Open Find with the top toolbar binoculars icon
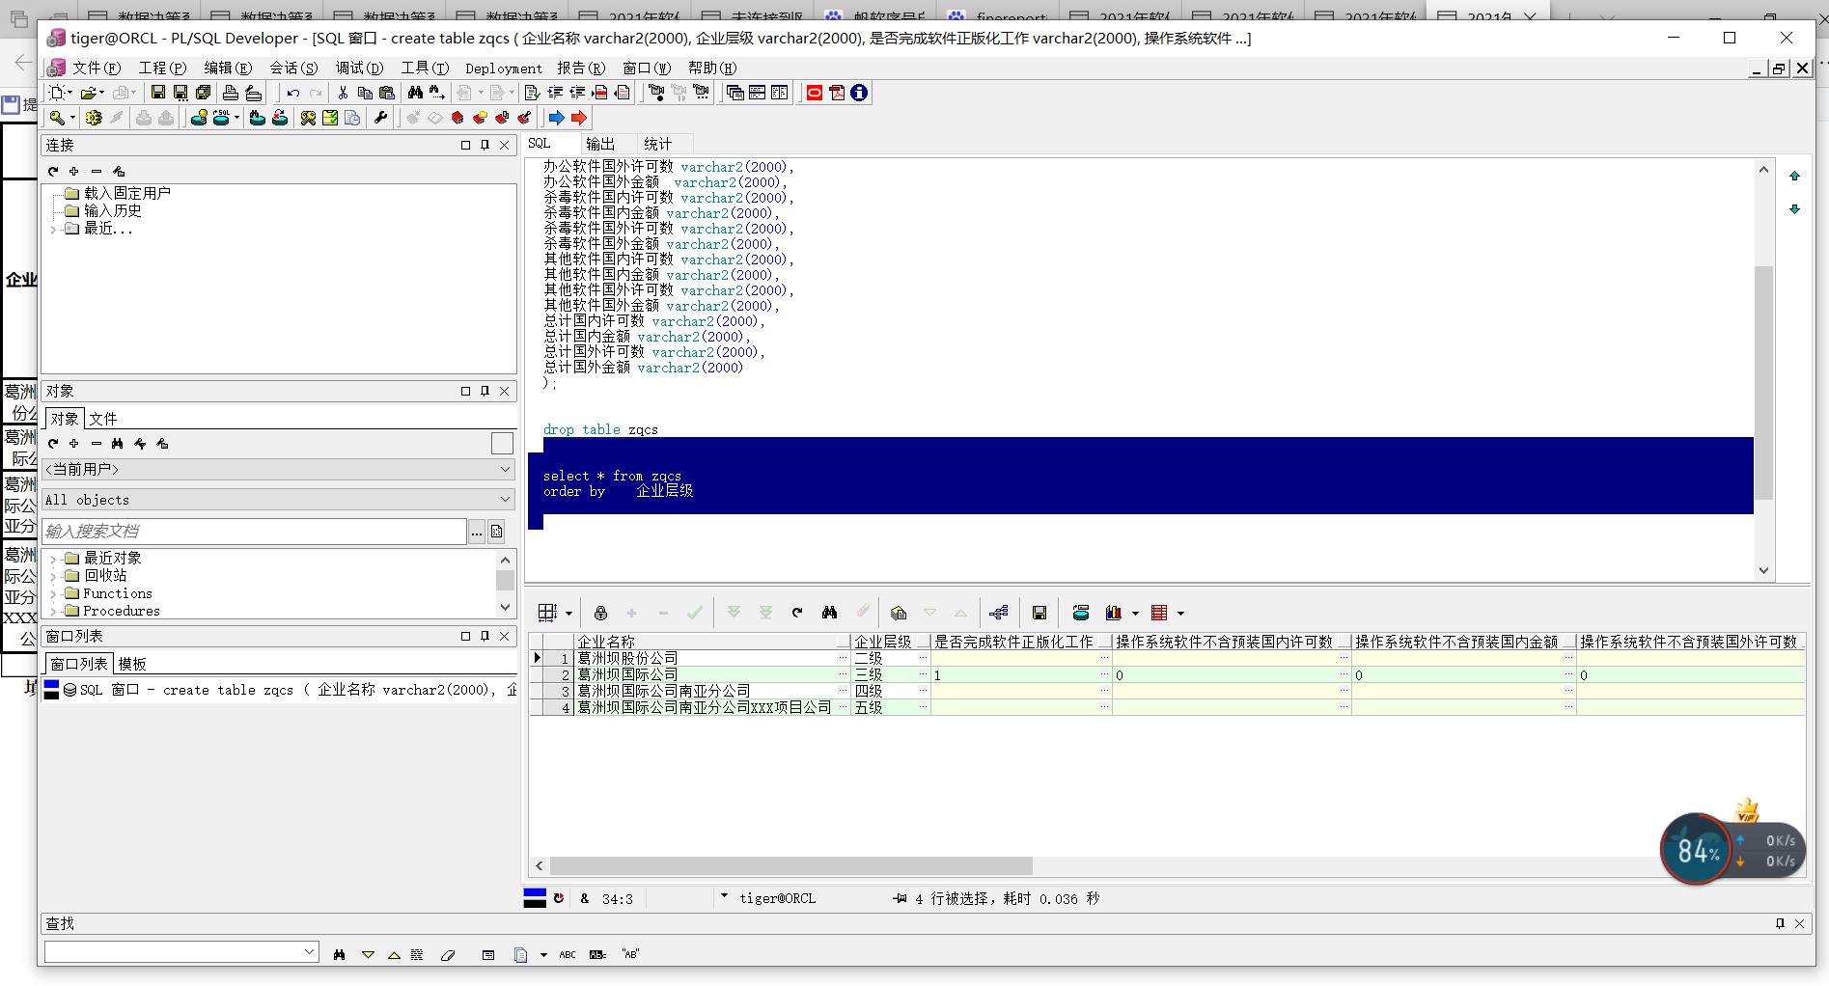The height and width of the screenshot is (986, 1829). click(415, 93)
